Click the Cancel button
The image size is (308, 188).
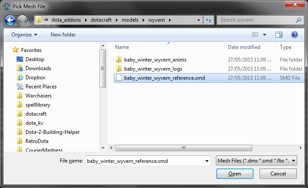click(x=278, y=174)
